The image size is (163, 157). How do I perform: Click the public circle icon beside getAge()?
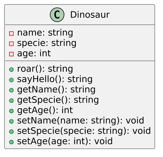(x=11, y=111)
